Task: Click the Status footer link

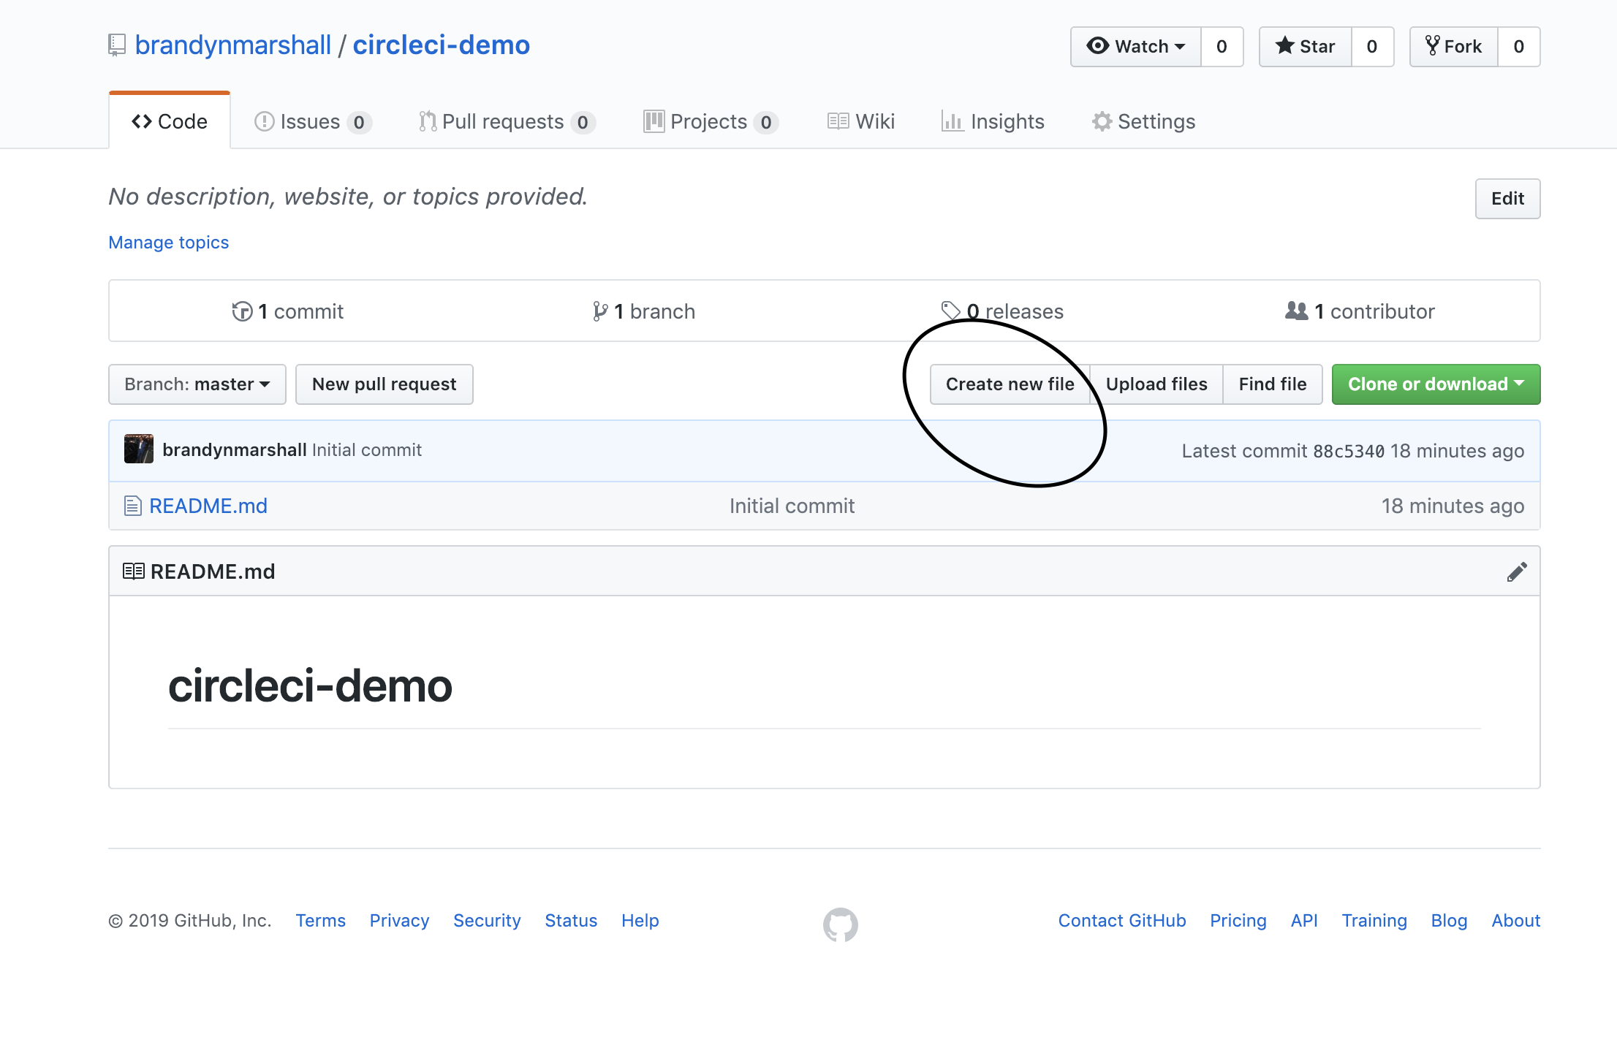Action: coord(571,921)
